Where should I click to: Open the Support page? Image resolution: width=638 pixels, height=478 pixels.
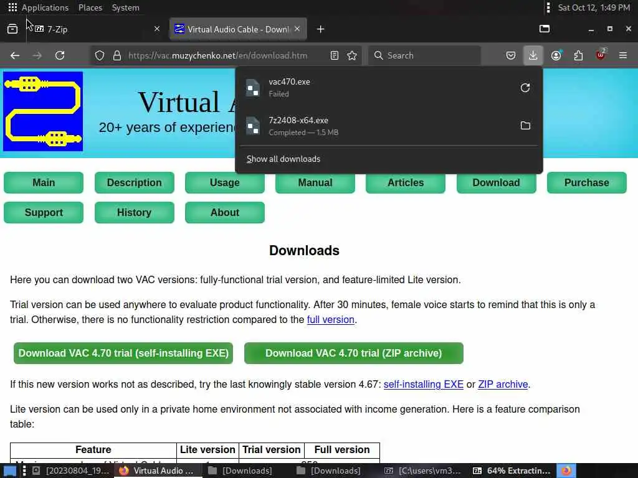click(x=44, y=213)
